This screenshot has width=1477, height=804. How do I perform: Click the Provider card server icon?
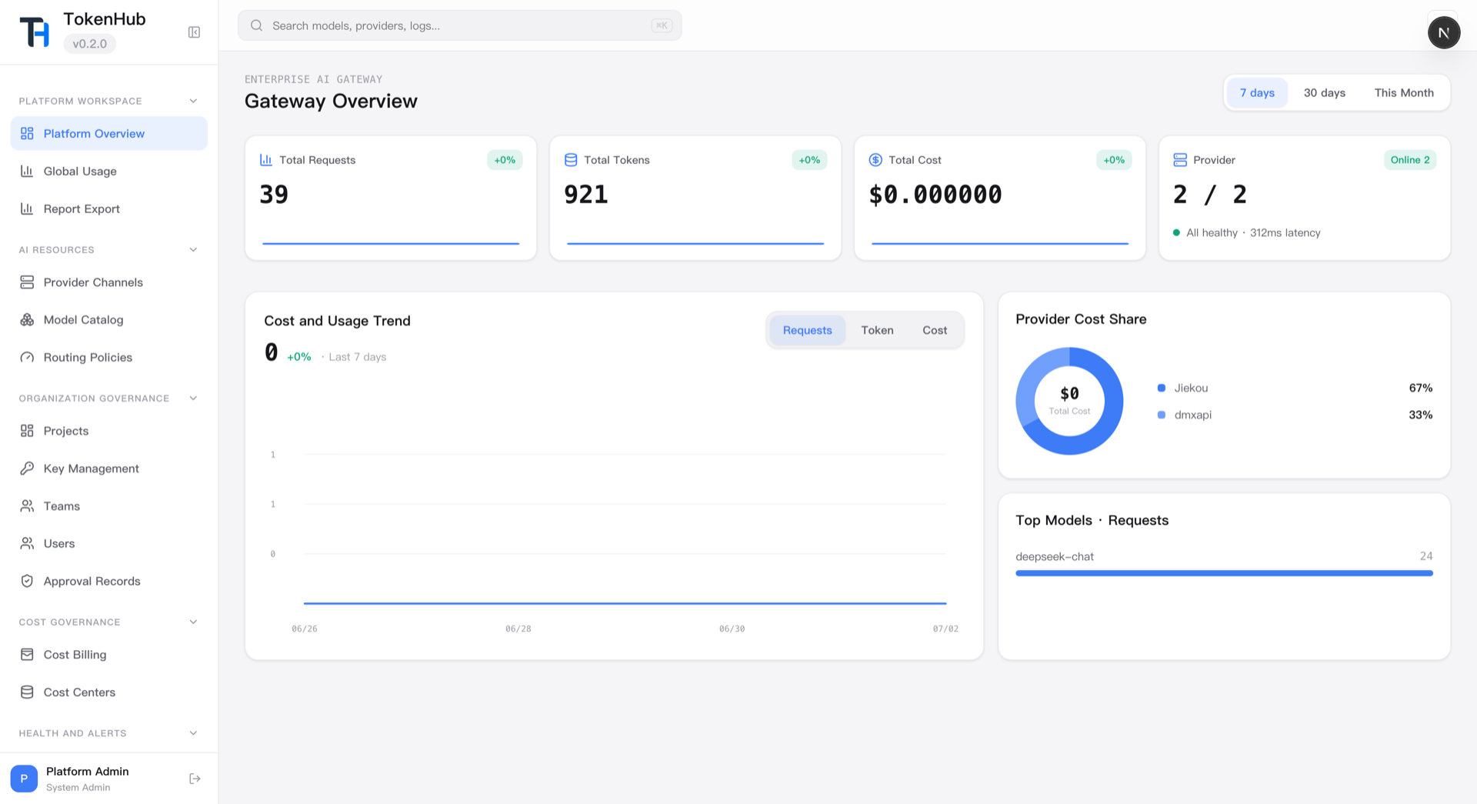point(1180,160)
